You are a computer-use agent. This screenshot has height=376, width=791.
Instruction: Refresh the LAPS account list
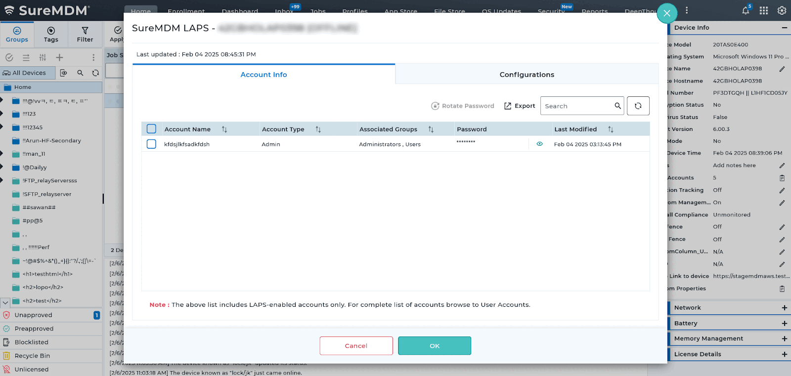click(x=638, y=106)
